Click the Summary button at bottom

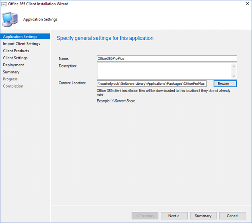(203, 216)
